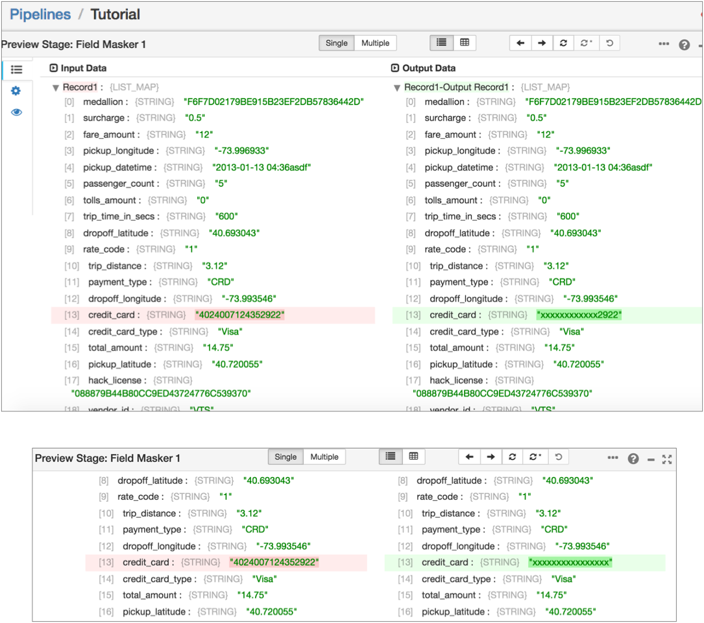Go to next stage in upper preview toolbar
This screenshot has width=704, height=623.
point(542,43)
